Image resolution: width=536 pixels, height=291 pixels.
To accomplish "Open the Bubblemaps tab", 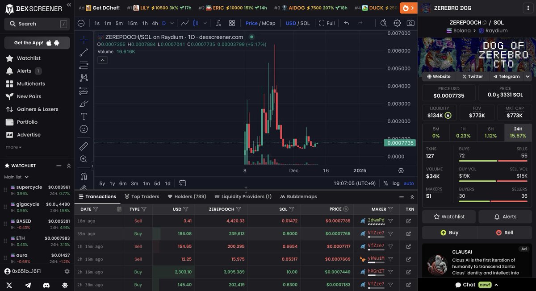I will pyautogui.click(x=298, y=196).
